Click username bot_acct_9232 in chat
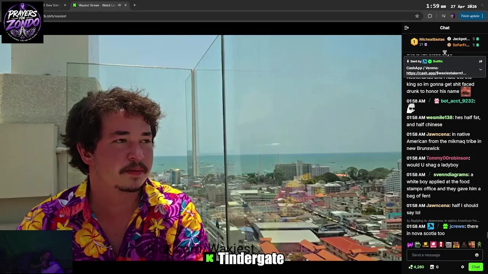This screenshot has width=488, height=274. [457, 101]
